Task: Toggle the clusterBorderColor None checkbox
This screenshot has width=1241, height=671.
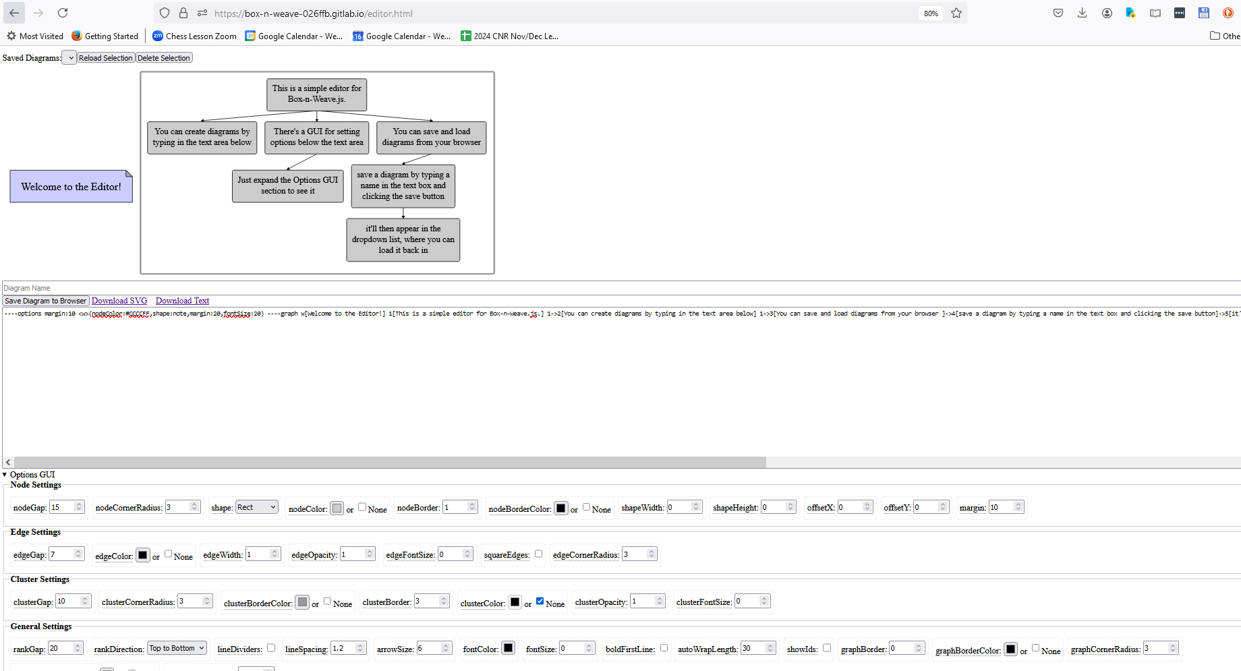Action: (327, 601)
